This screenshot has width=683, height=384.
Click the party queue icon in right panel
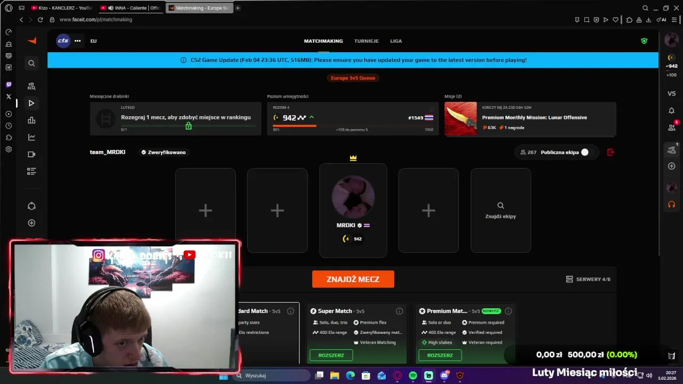click(672, 150)
